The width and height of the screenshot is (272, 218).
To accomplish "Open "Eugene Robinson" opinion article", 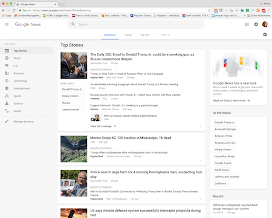I will (x=124, y=106).
